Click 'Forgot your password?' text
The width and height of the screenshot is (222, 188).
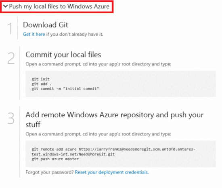pyautogui.click(x=50, y=172)
